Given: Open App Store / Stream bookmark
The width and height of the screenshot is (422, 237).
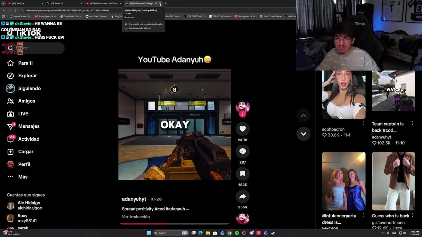Looking at the screenshot, I should pos(97,16).
